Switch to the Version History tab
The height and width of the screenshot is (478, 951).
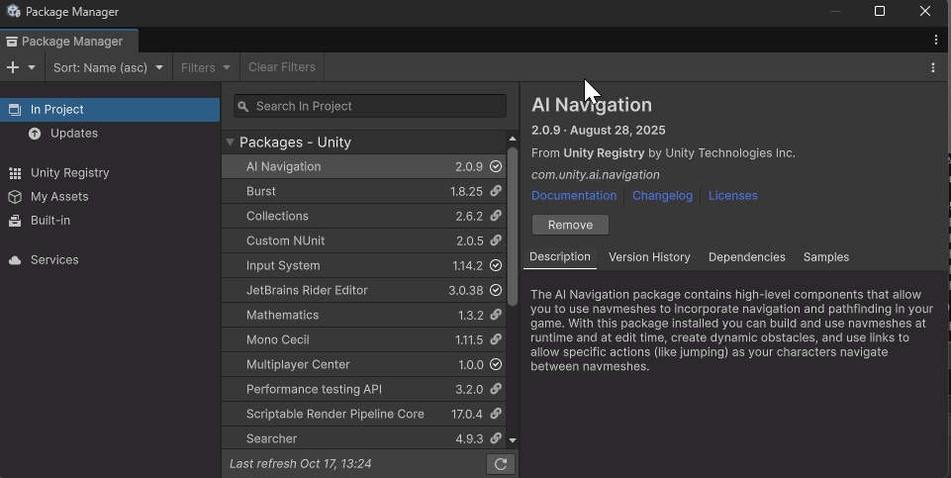tap(649, 257)
